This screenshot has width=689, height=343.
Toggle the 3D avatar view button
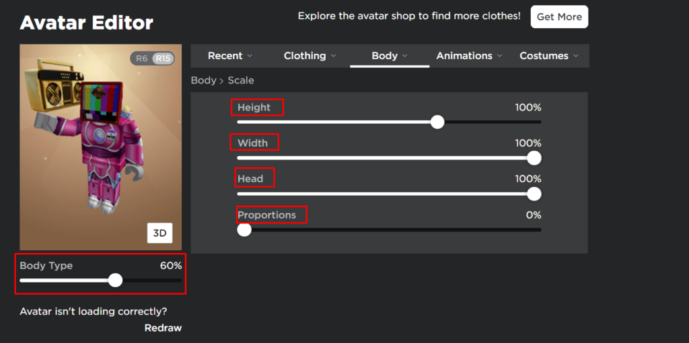pos(160,233)
